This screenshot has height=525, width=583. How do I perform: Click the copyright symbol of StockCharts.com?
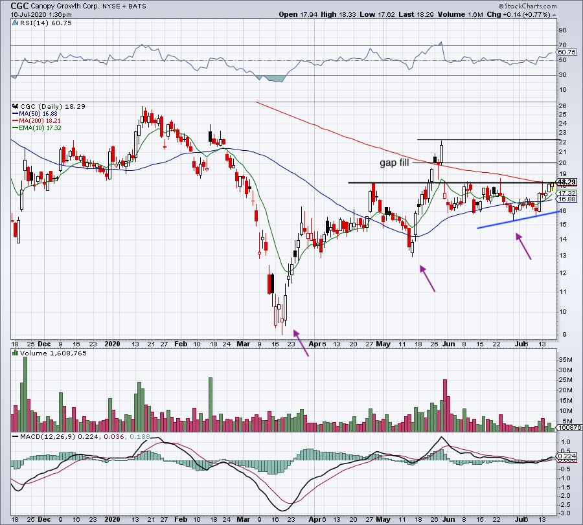click(x=501, y=6)
